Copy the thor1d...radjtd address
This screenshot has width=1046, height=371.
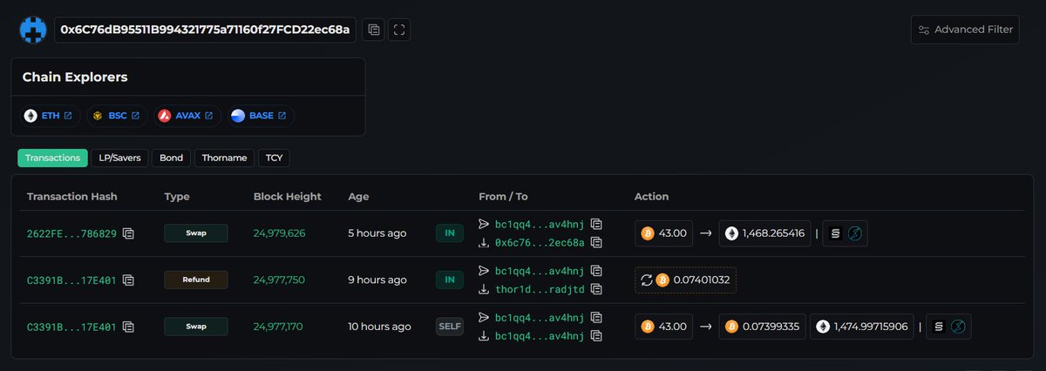[596, 289]
